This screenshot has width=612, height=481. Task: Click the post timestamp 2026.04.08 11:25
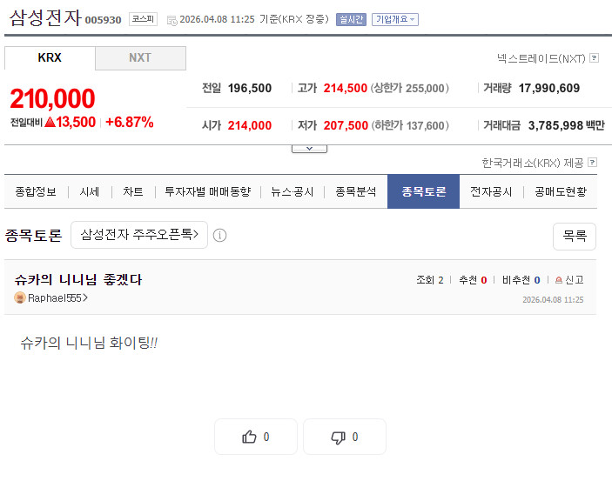pos(553,299)
